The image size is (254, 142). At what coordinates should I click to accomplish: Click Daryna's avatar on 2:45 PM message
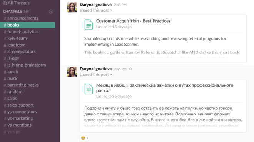click(72, 72)
